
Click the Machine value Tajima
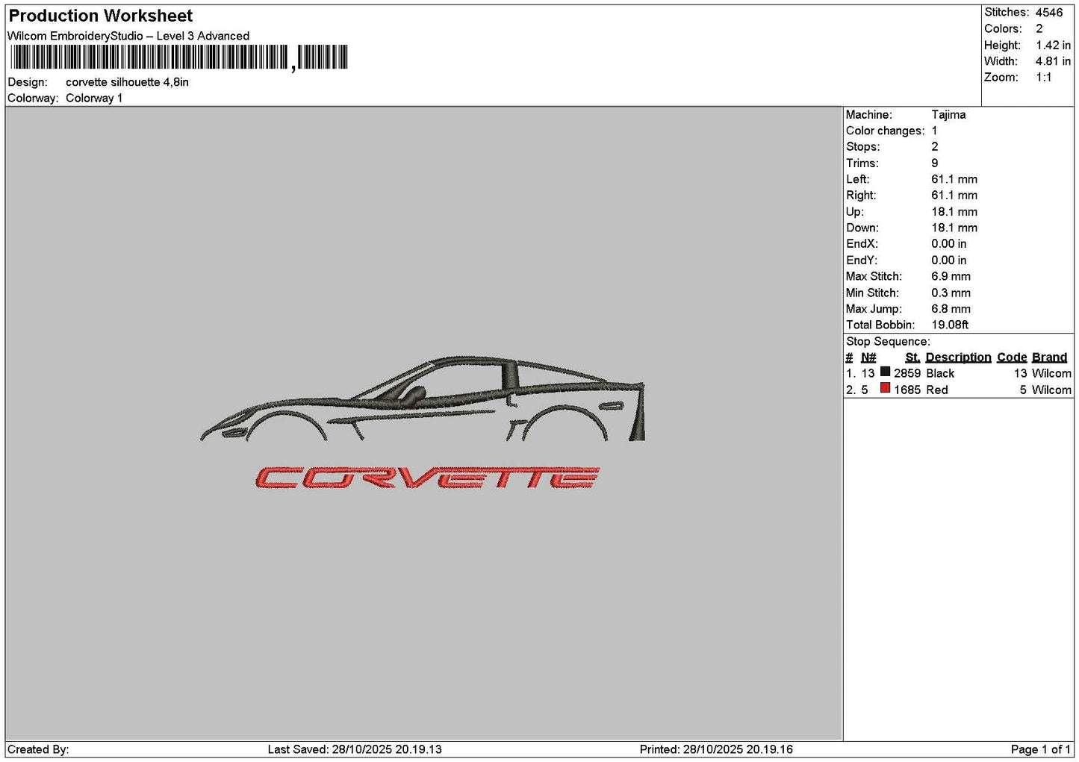tap(948, 115)
